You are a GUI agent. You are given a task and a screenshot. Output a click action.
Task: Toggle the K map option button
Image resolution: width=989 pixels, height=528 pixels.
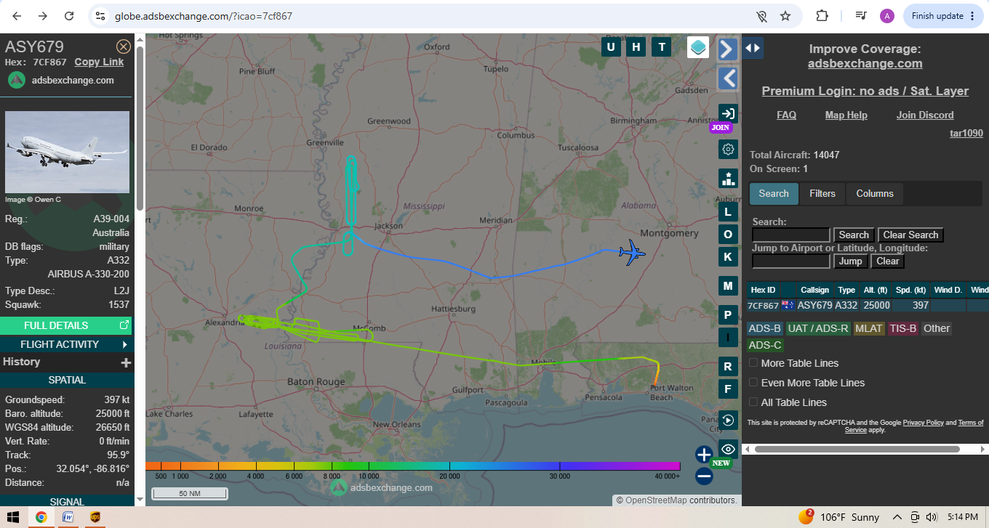pyautogui.click(x=728, y=256)
